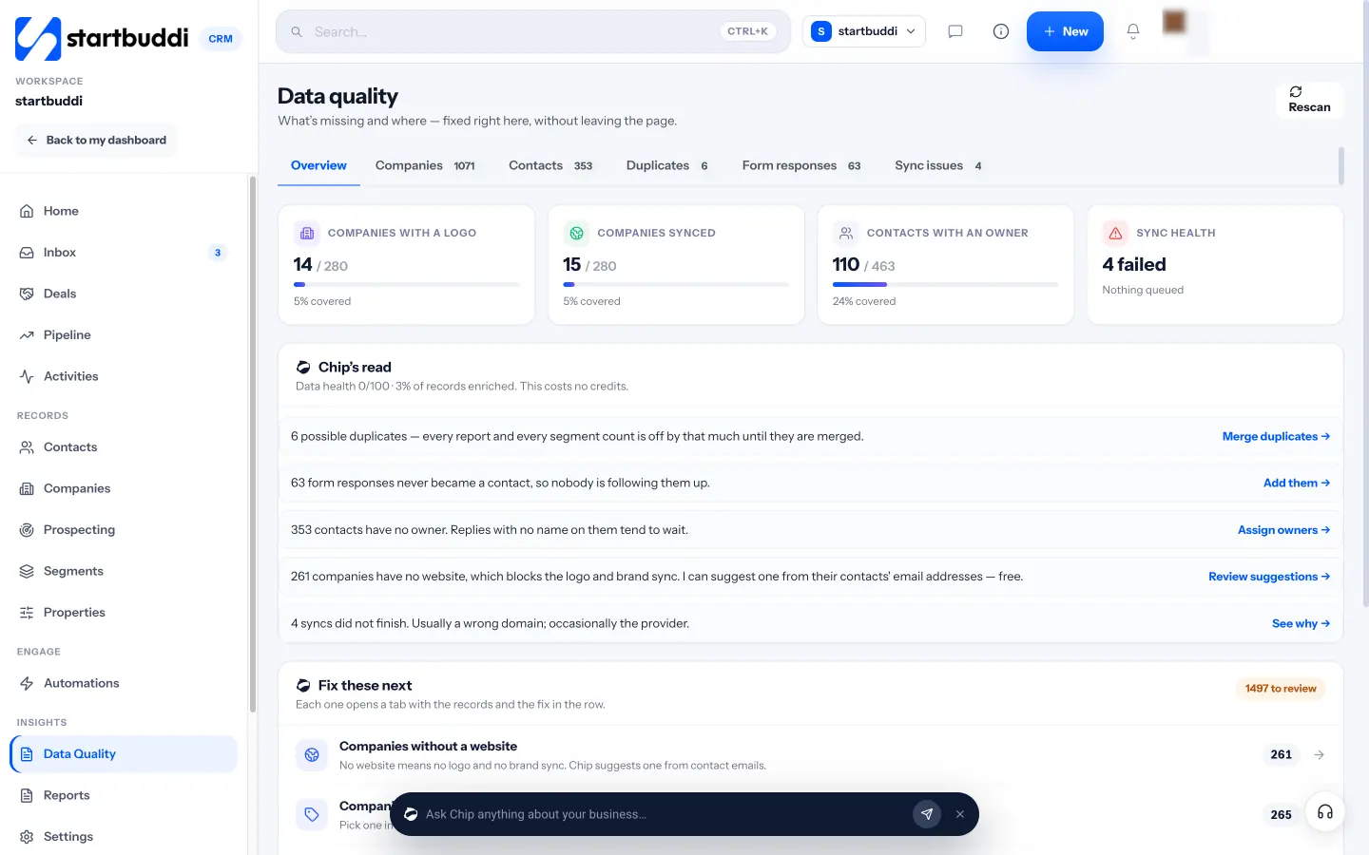Screen dimensions: 1369x855
Task: Expand the startbuddi workspace dropdown
Action: click(863, 31)
